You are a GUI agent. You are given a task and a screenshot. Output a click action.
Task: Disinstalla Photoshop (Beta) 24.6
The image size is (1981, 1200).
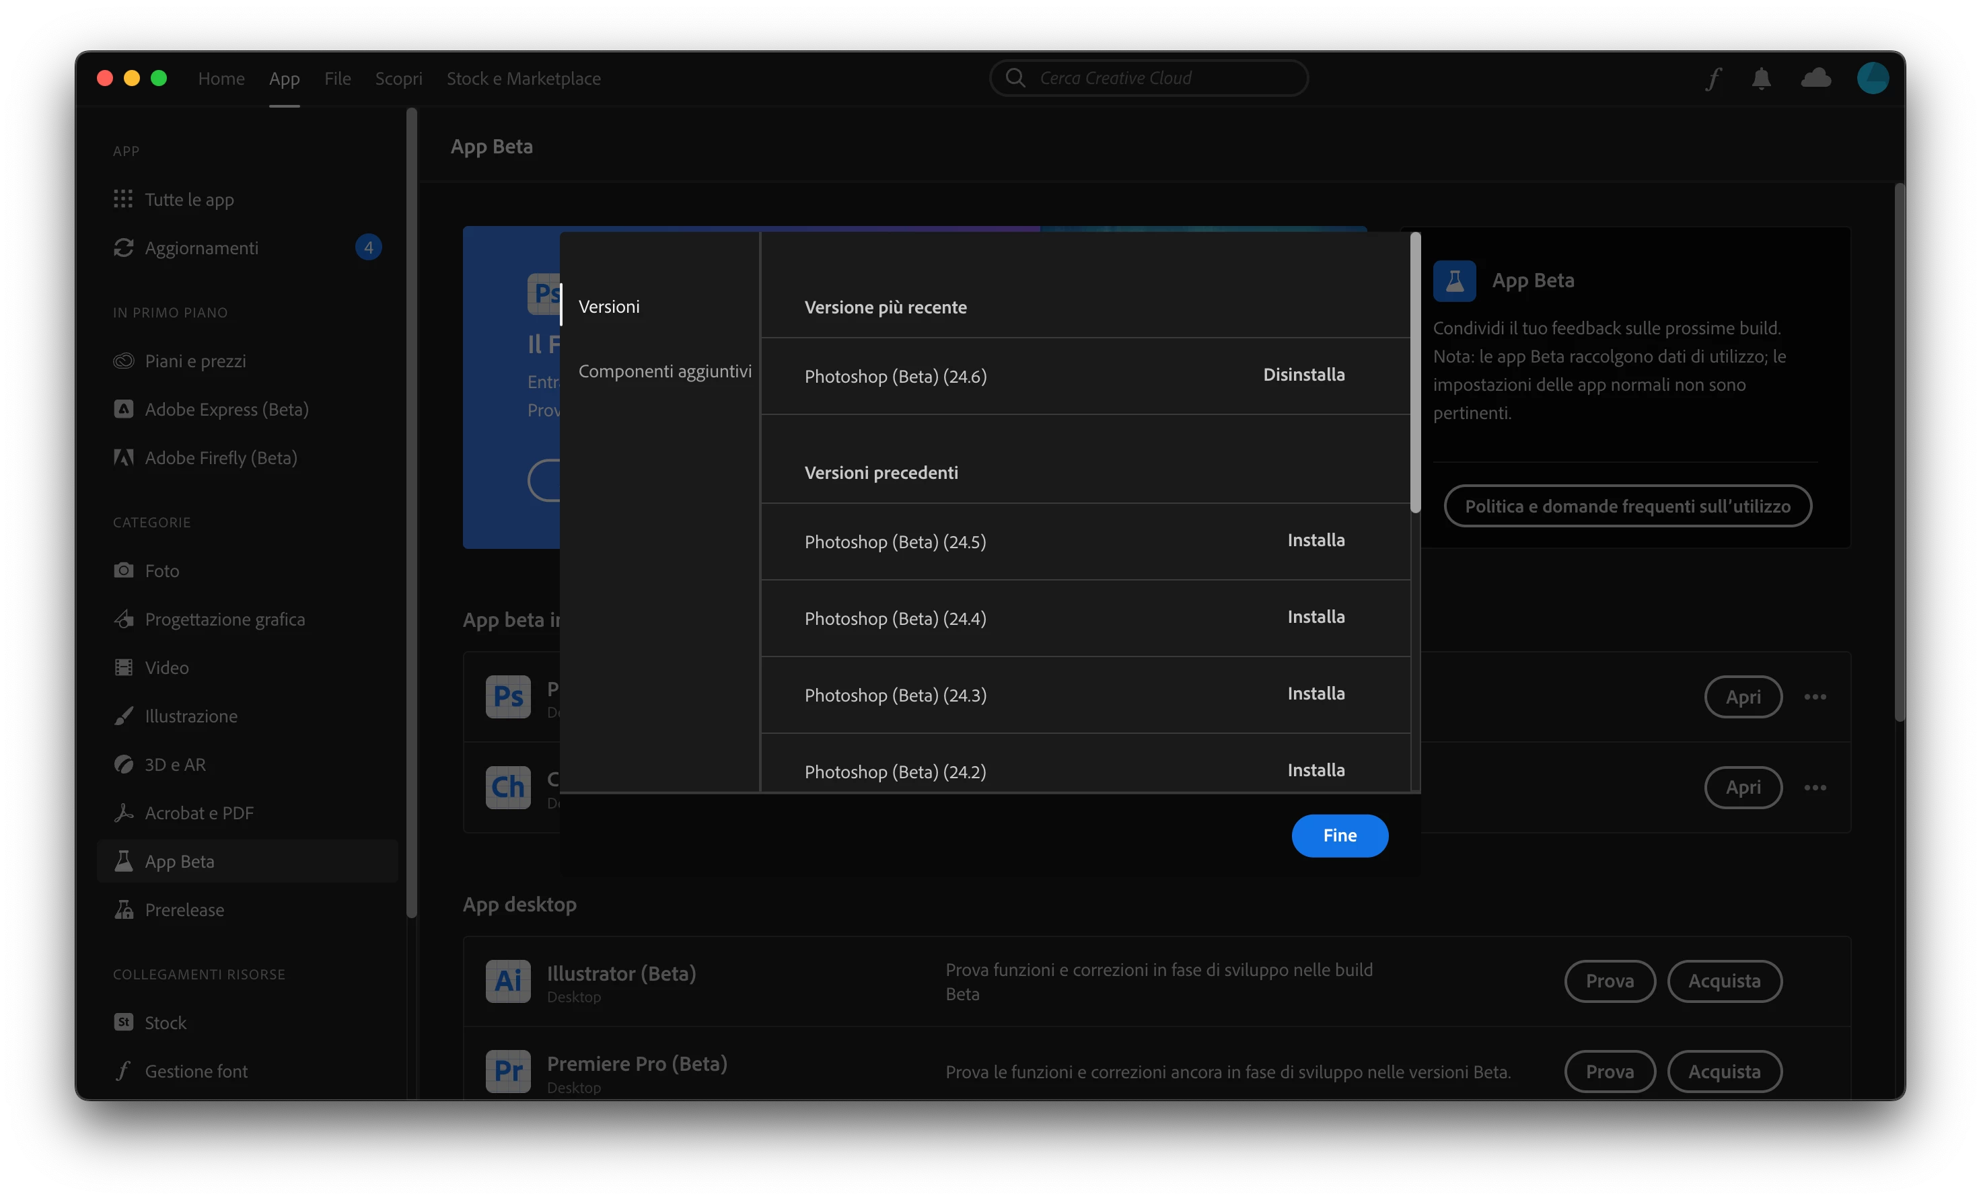1303,375
